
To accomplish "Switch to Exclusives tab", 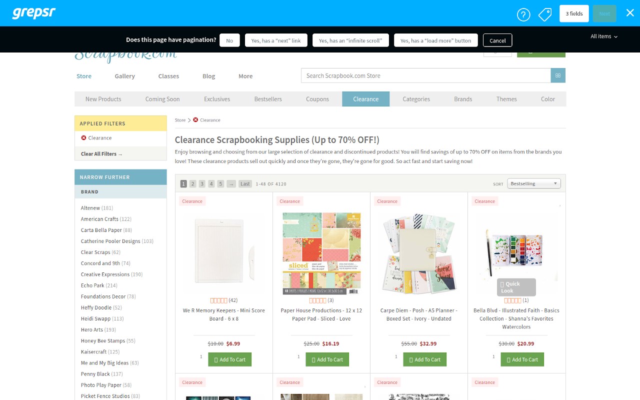I will [217, 99].
